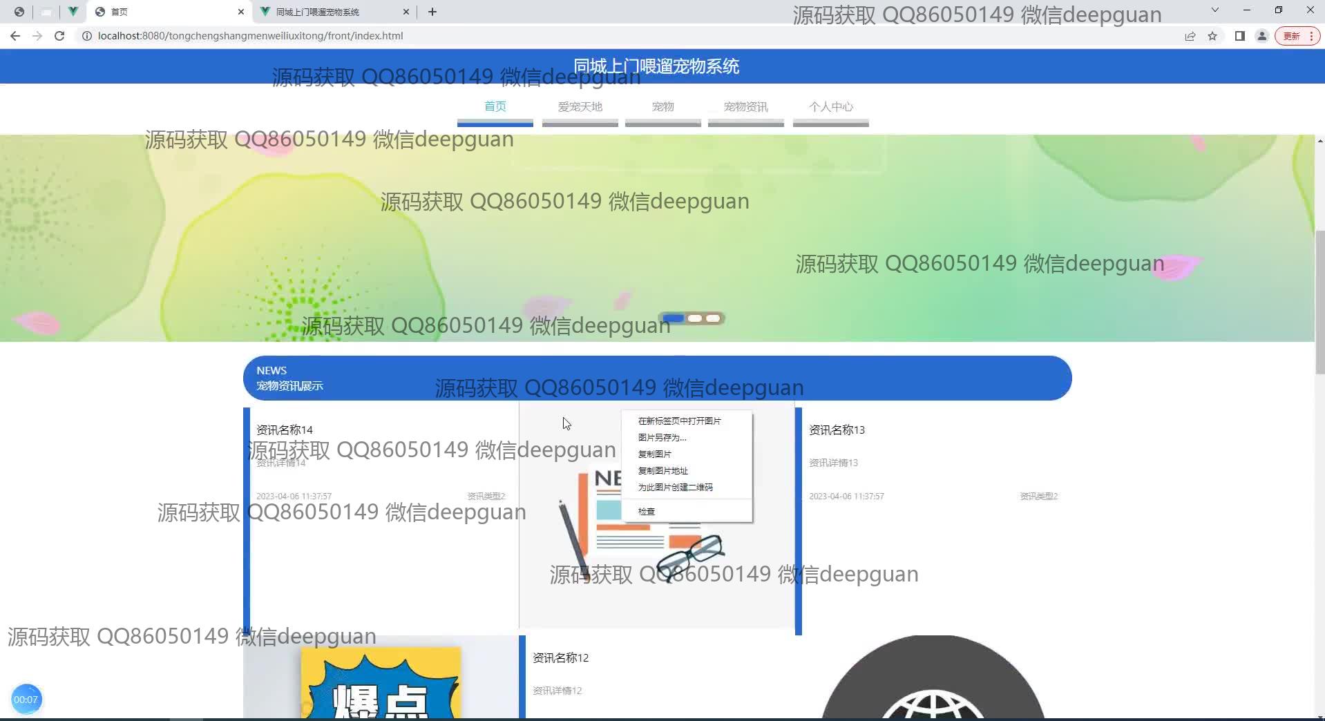Select the 首页 browser tab
This screenshot has width=1325, height=721.
coord(169,12)
